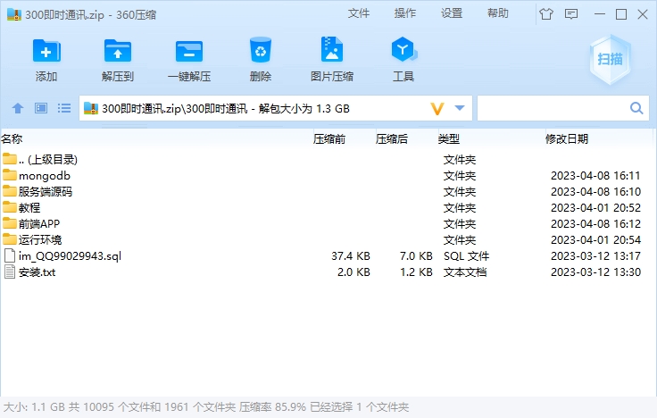The width and height of the screenshot is (657, 418).
Task: Expand the address path dropdown arrow
Action: 460,108
